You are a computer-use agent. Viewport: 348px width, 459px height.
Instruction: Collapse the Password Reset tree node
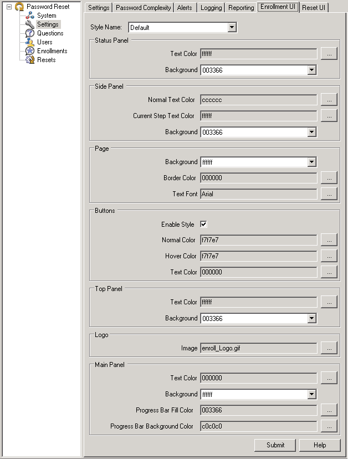coord(9,7)
